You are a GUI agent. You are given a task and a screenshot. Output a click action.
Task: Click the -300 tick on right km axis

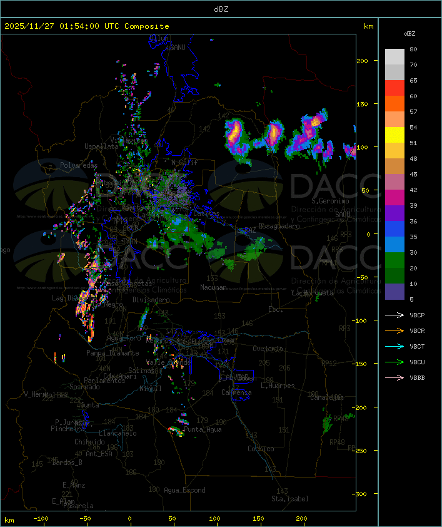pyautogui.click(x=361, y=494)
